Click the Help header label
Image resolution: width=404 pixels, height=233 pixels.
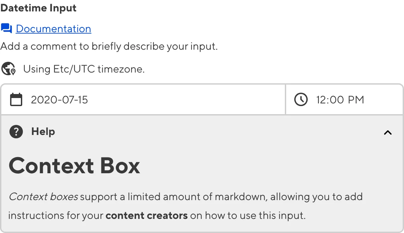43,132
